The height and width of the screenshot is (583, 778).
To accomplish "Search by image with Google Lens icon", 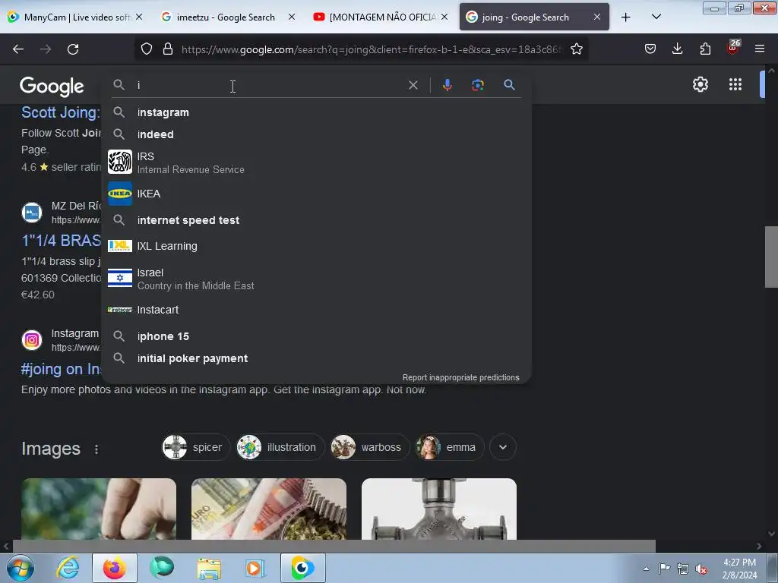I will (477, 85).
